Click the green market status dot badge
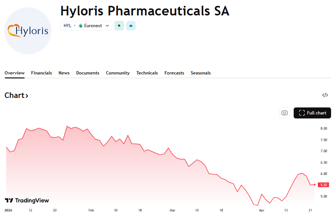This screenshot has height=216, width=334. 119,26
